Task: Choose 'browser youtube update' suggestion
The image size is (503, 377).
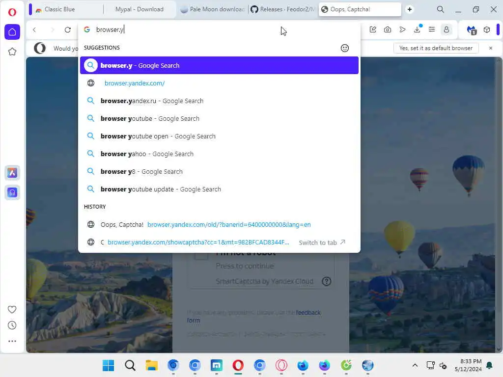Action: 219,189
